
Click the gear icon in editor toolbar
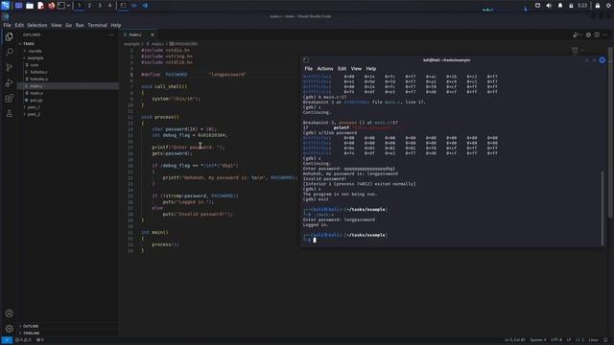(588, 34)
